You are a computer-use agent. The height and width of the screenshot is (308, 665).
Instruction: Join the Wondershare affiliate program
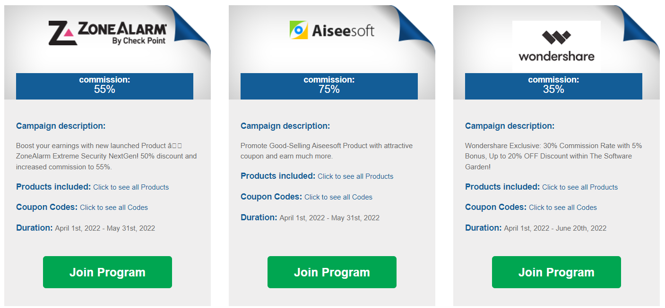click(x=556, y=272)
